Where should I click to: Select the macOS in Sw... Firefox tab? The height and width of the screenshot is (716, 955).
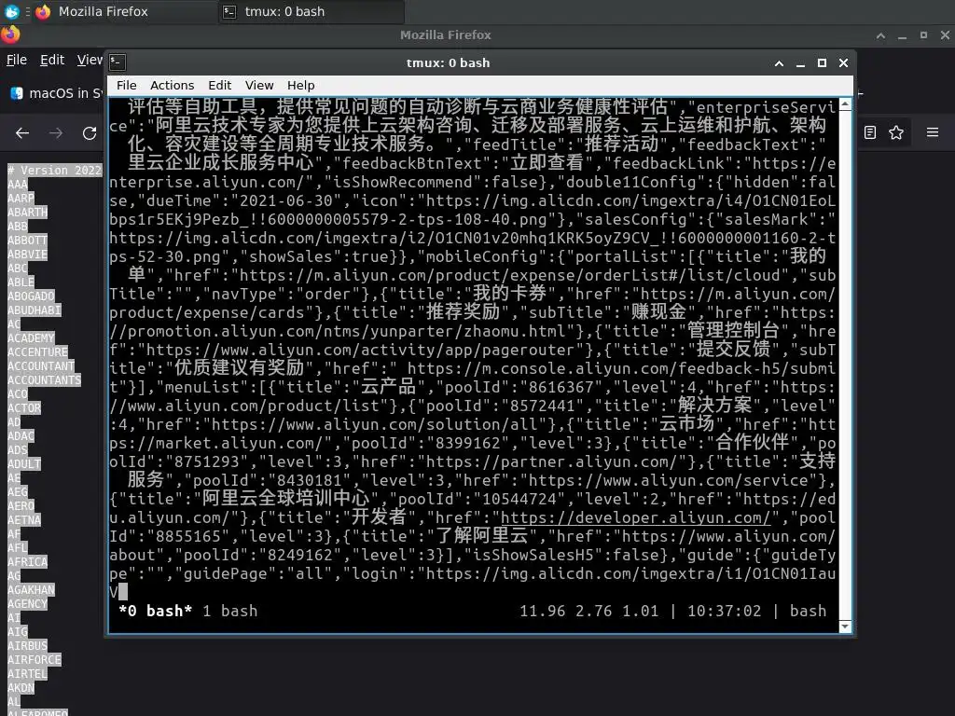(x=57, y=93)
